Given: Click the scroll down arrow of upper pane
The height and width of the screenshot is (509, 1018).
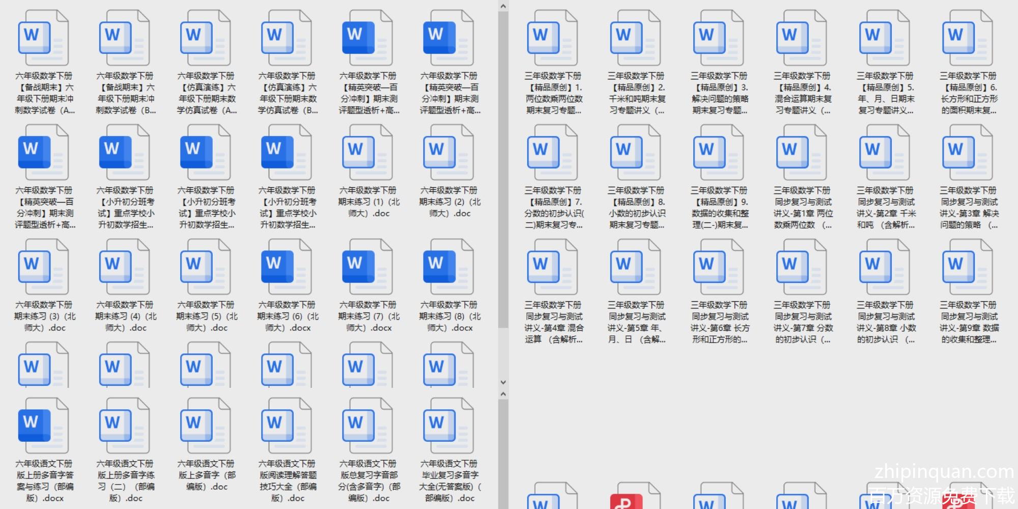Looking at the screenshot, I should click(x=503, y=382).
